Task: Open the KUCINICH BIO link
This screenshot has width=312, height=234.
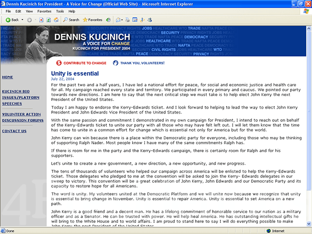Action: pos(16,91)
